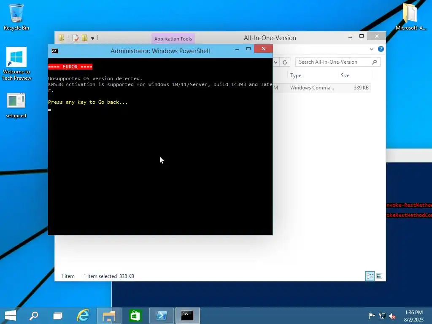Click New Folder icon in quick access toolbar
432x324 pixels.
click(x=84, y=38)
